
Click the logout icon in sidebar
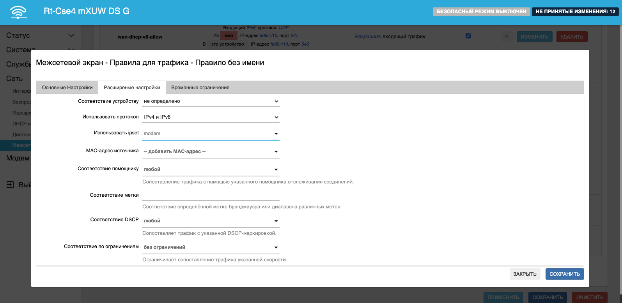10,185
